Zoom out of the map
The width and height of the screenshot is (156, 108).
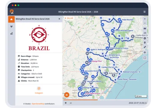pyautogui.click(x=145, y=23)
